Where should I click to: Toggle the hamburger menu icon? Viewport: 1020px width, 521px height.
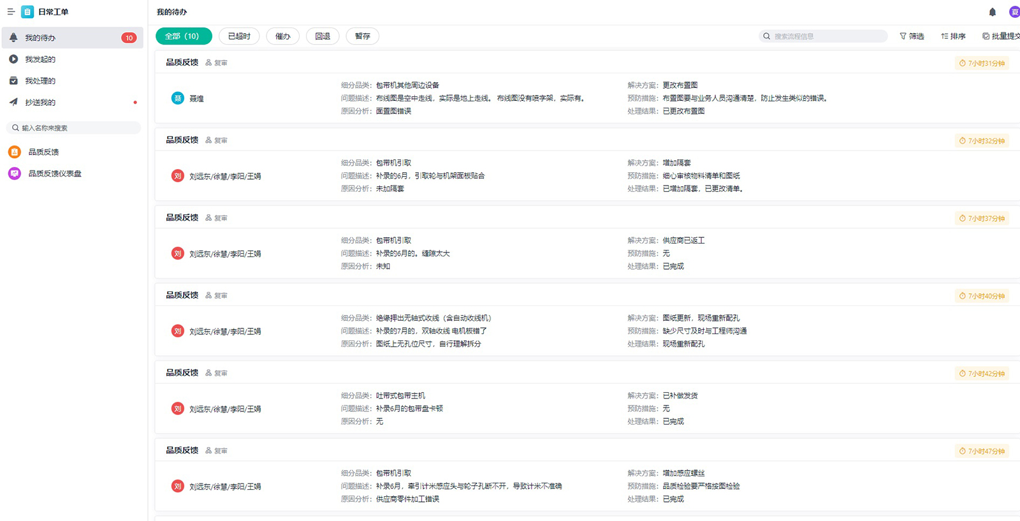tap(11, 11)
